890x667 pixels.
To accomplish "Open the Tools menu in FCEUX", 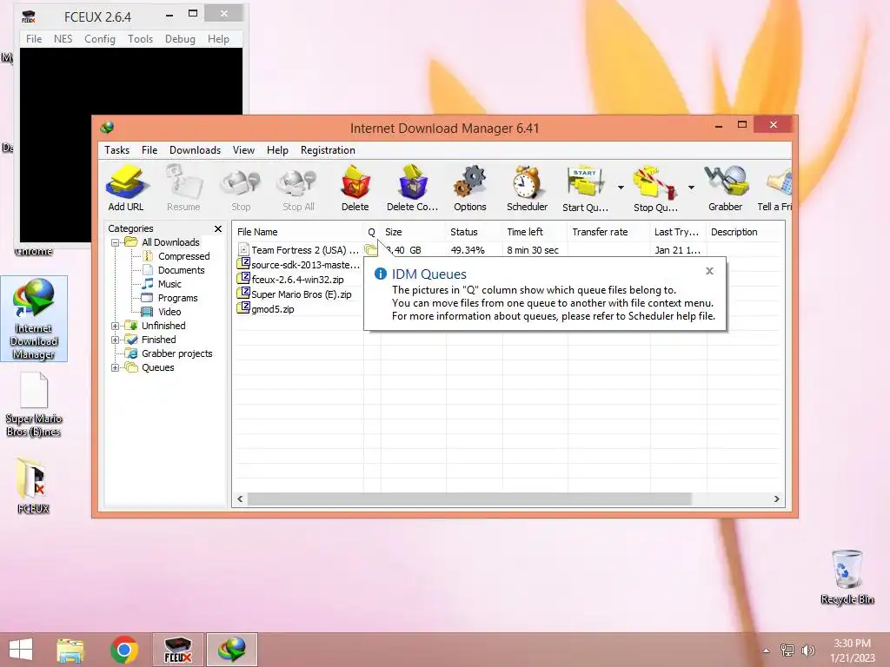I will pos(140,38).
